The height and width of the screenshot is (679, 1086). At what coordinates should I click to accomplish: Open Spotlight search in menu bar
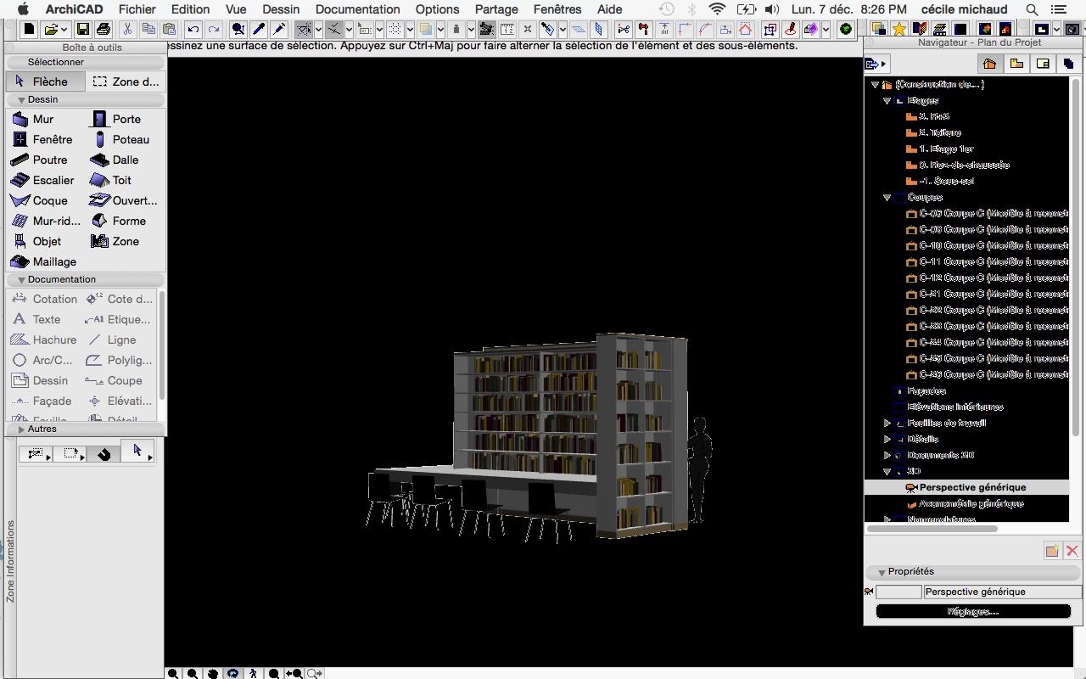(x=1033, y=9)
